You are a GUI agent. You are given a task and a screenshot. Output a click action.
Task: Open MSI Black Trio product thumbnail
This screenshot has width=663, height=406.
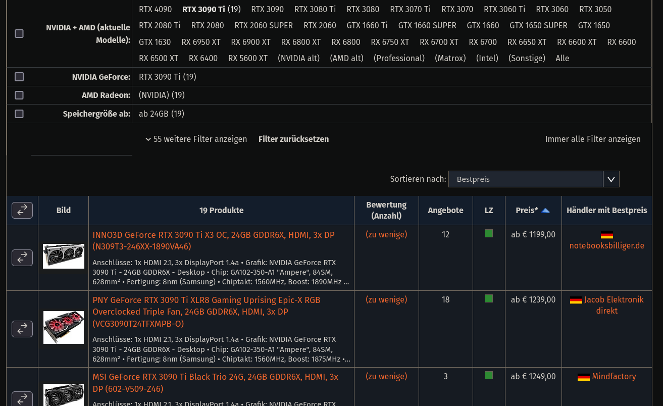click(64, 395)
